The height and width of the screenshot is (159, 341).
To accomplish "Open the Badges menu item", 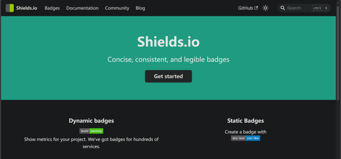I will click(52, 8).
